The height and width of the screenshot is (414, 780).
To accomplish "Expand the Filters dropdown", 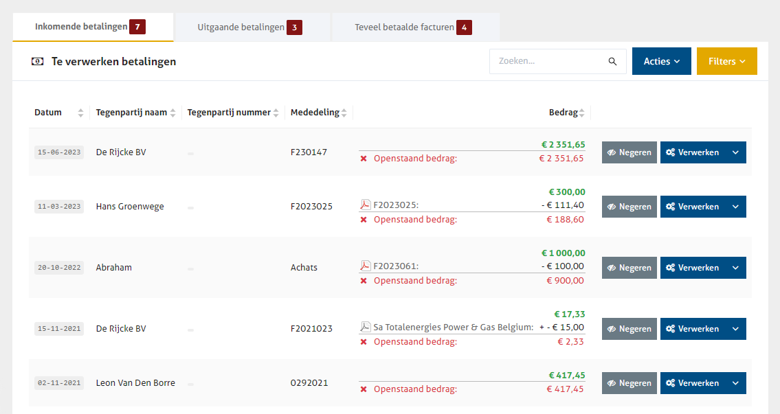I will point(726,61).
